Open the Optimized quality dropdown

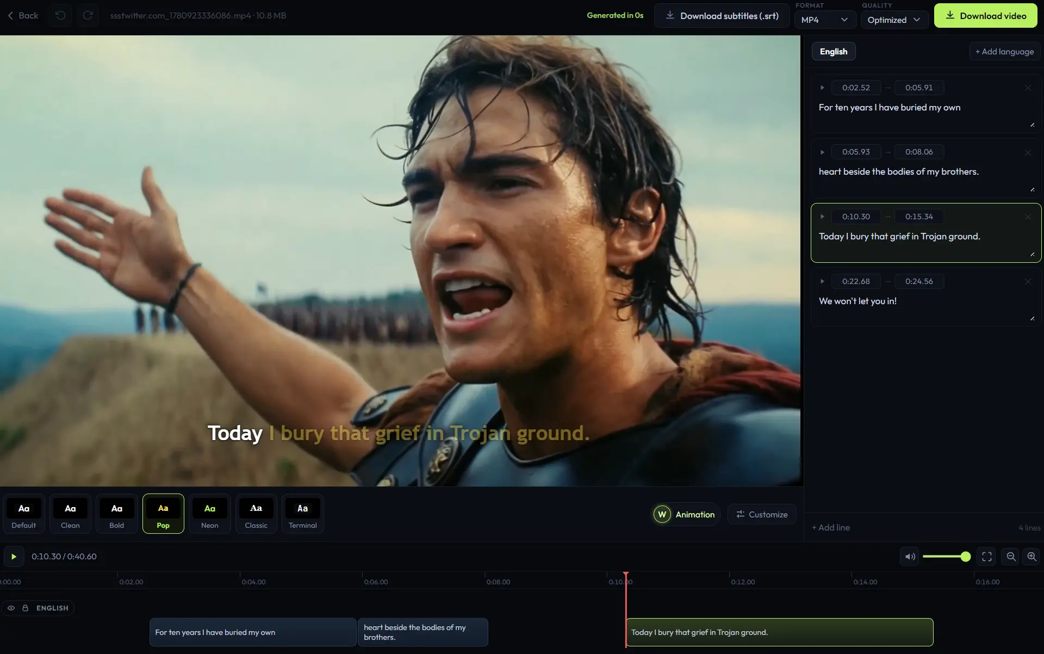894,20
